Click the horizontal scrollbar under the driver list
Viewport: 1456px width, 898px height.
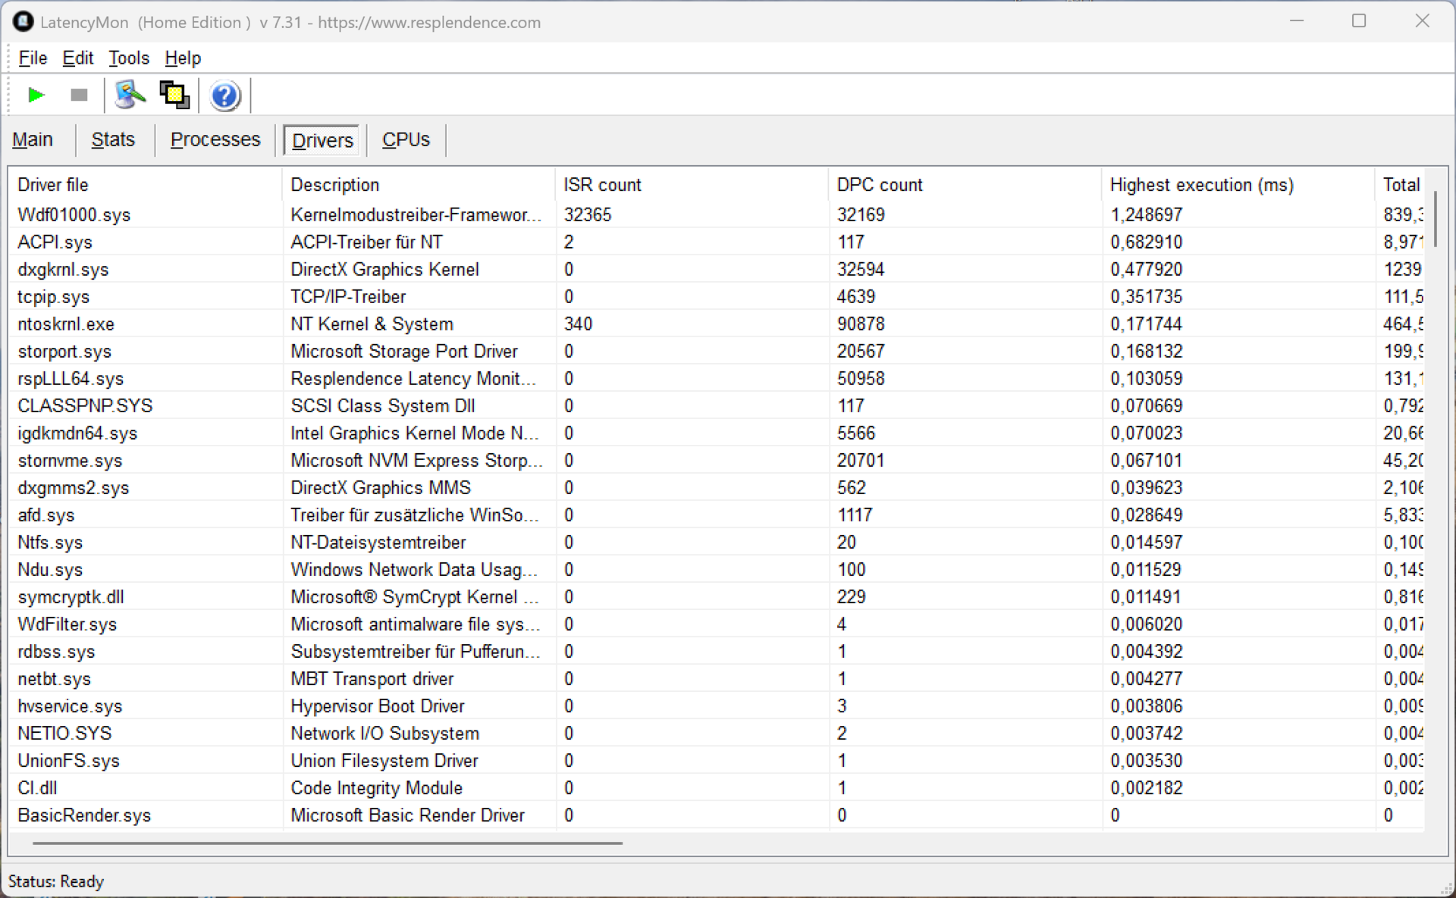point(328,842)
